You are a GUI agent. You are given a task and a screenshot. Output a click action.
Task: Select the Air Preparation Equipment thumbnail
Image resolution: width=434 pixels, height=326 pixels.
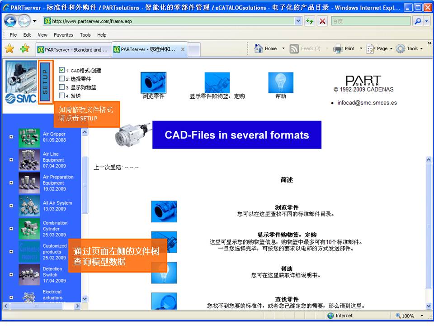(x=29, y=183)
